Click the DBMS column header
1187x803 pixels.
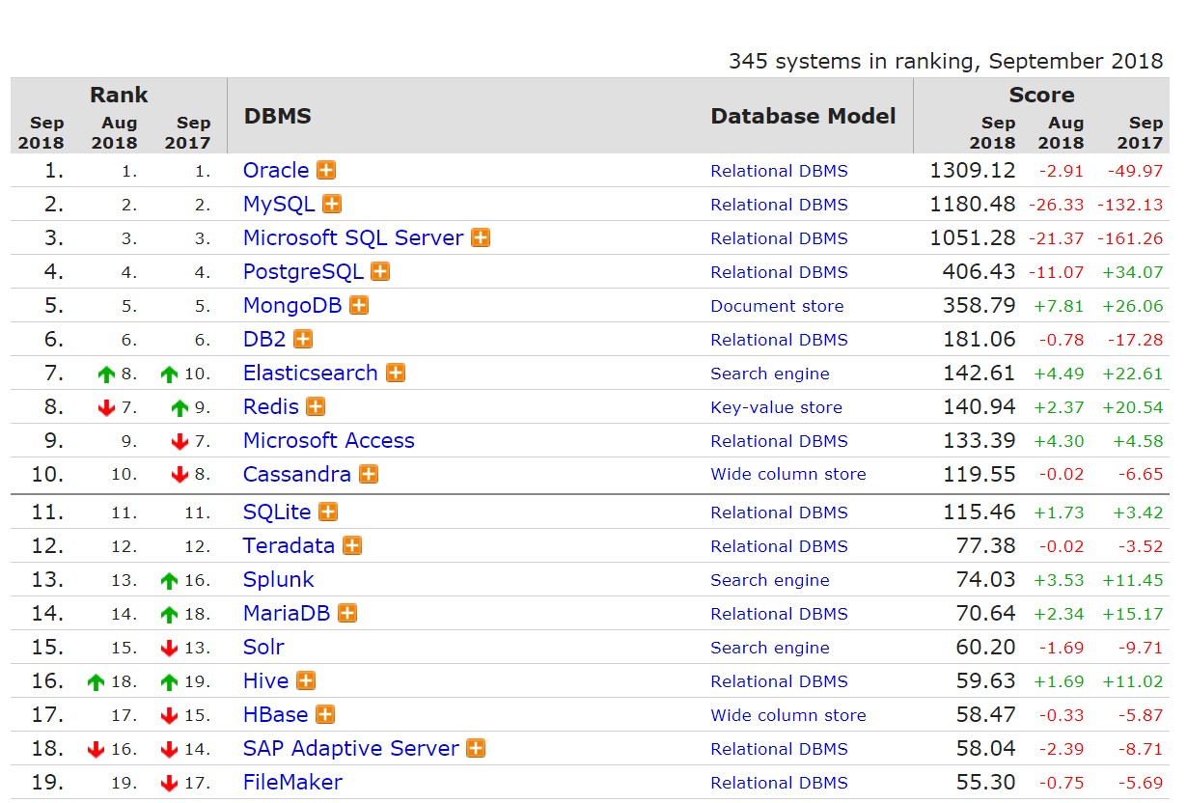point(277,116)
